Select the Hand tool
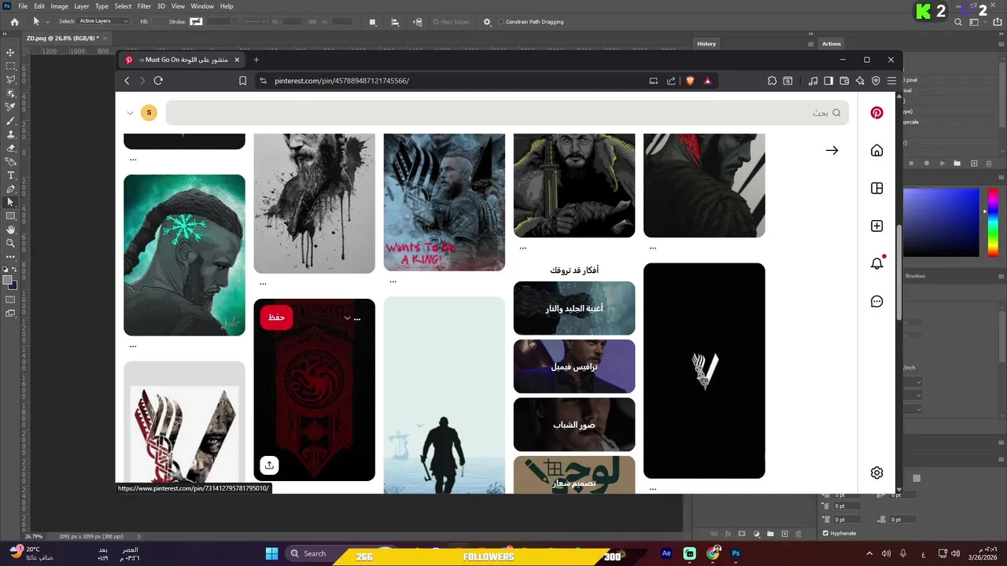The height and width of the screenshot is (566, 1007). (x=10, y=230)
